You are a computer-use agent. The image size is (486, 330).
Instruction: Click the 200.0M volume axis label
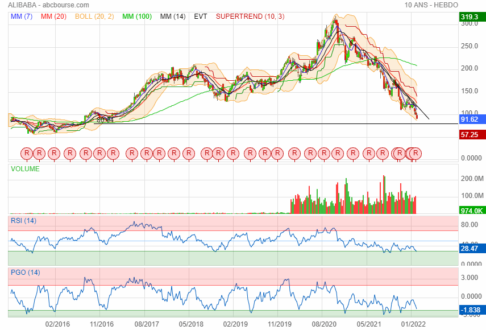[472, 179]
